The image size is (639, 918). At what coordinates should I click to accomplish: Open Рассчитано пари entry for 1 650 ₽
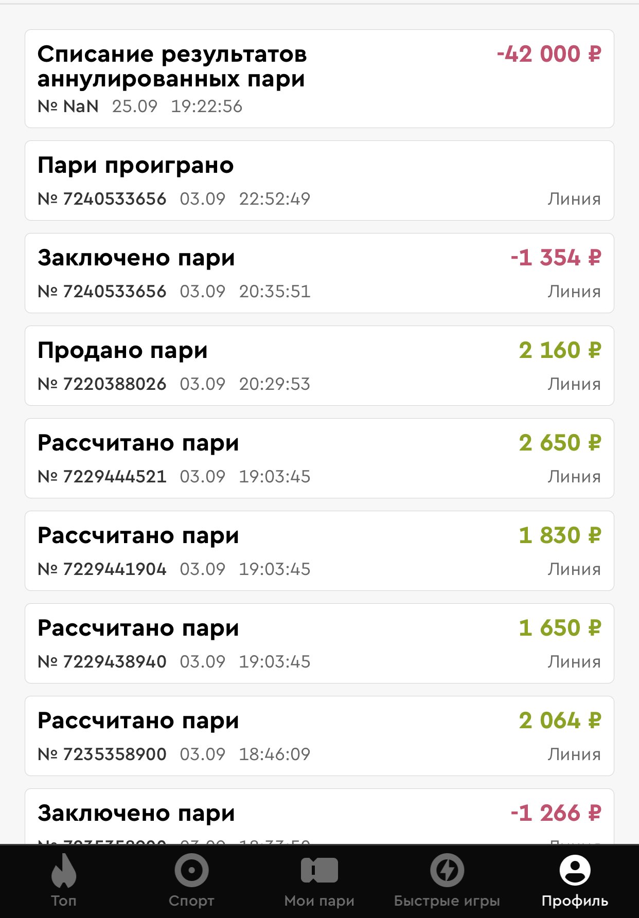pos(319,643)
